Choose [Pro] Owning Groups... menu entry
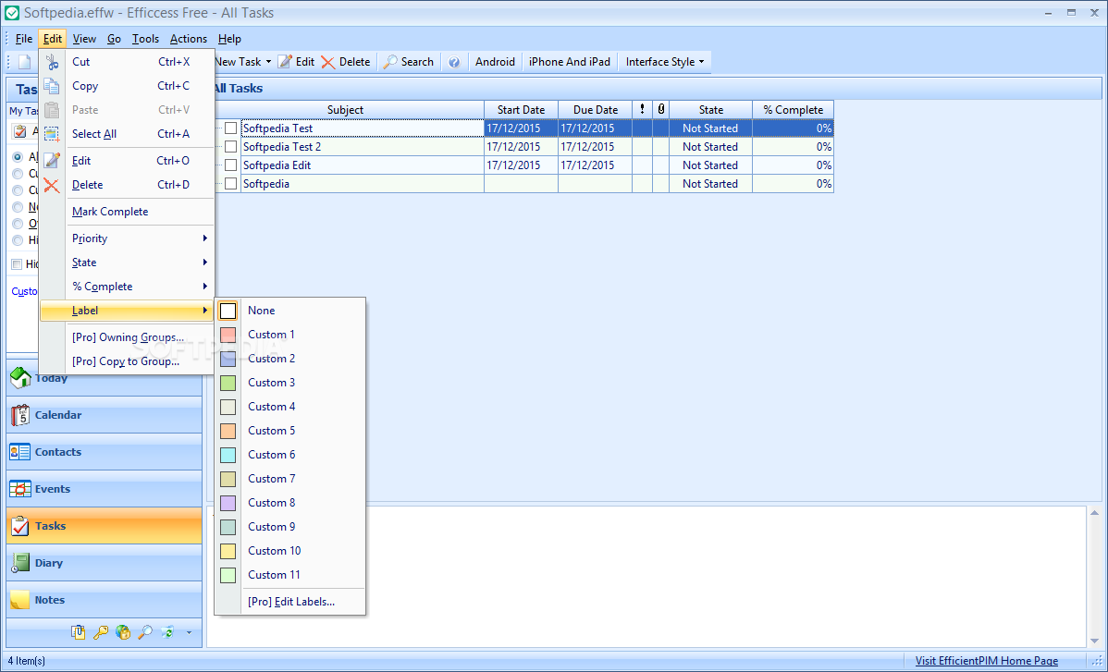The width and height of the screenshot is (1108, 672). tap(128, 337)
